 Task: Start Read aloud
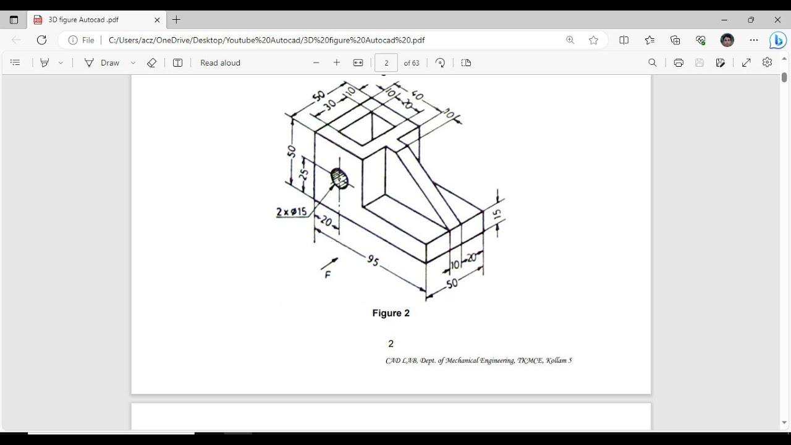point(220,62)
